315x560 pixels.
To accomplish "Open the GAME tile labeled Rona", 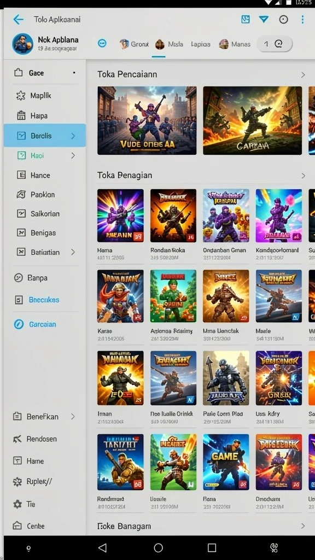I will point(226,462).
